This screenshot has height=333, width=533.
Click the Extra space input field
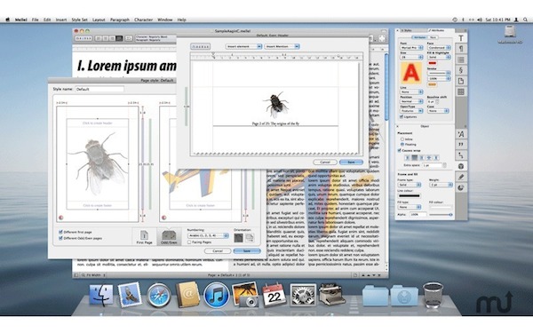(x=432, y=165)
